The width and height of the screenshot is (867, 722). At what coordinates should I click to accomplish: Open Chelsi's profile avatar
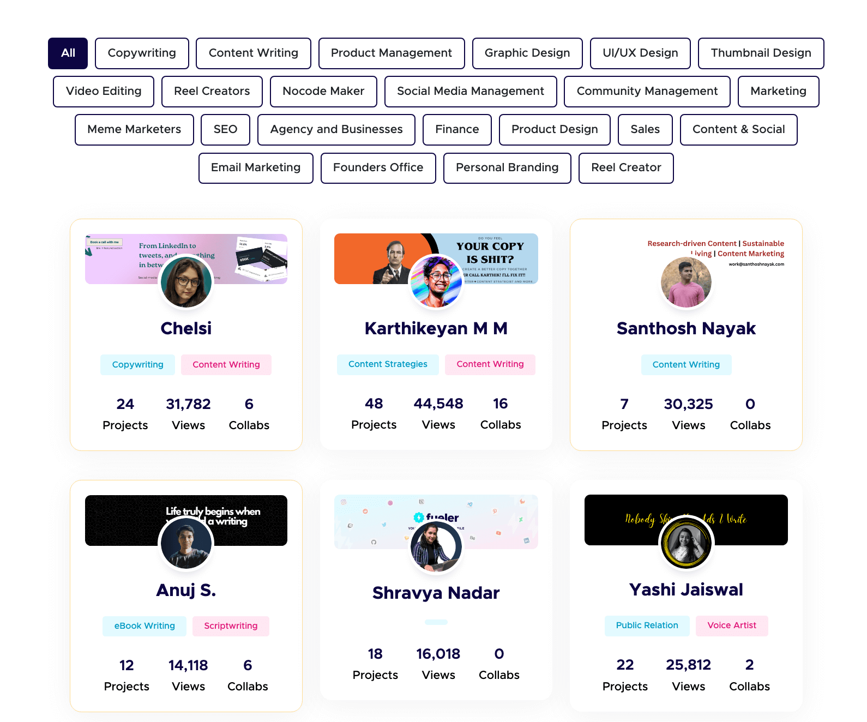pos(186,282)
